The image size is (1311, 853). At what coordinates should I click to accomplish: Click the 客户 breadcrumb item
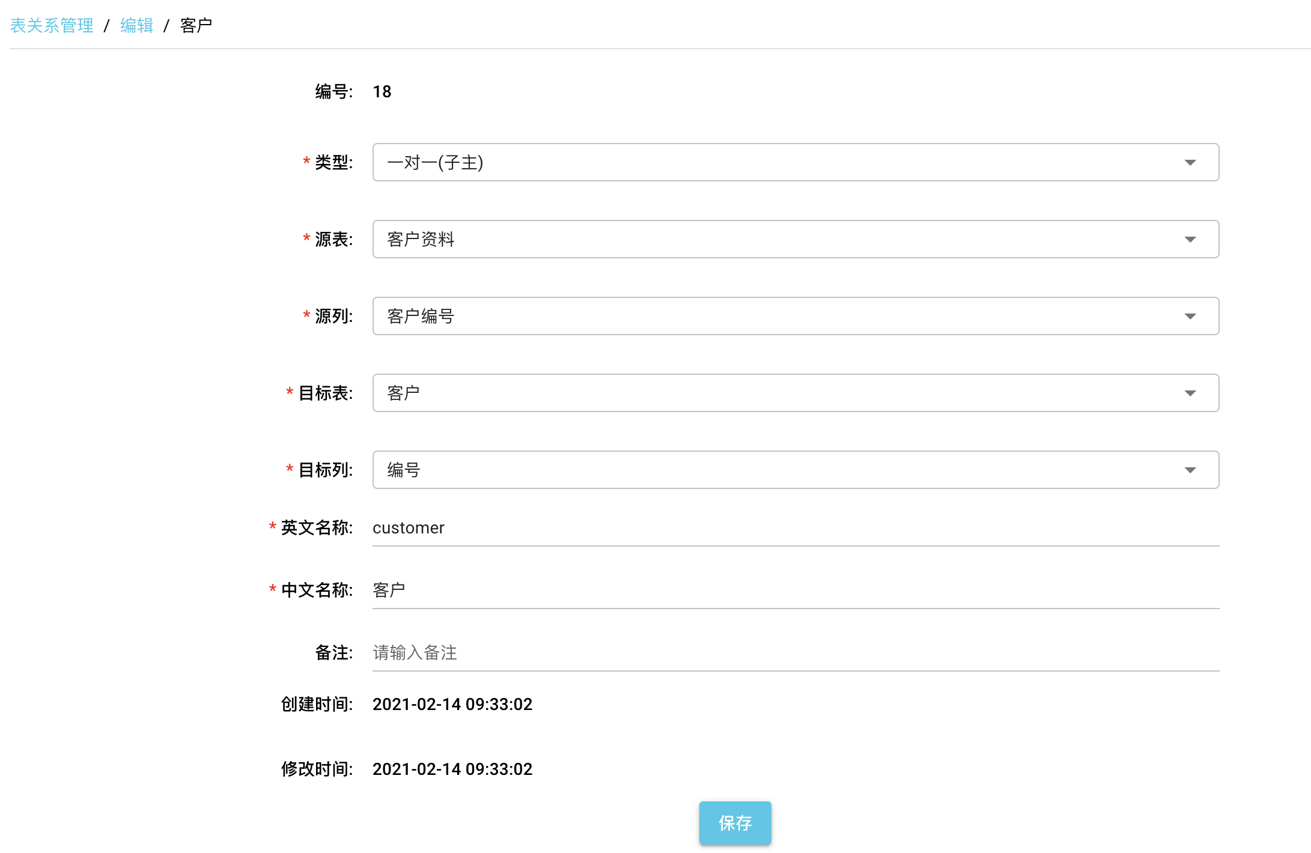point(195,25)
